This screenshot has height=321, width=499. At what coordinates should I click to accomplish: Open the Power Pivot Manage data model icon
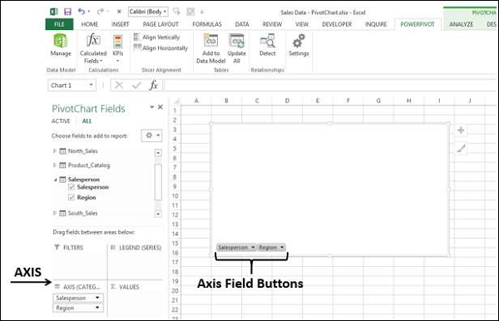(61, 41)
